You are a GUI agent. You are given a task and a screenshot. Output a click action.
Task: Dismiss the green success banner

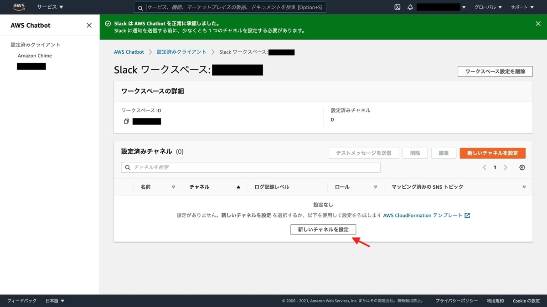(x=538, y=24)
